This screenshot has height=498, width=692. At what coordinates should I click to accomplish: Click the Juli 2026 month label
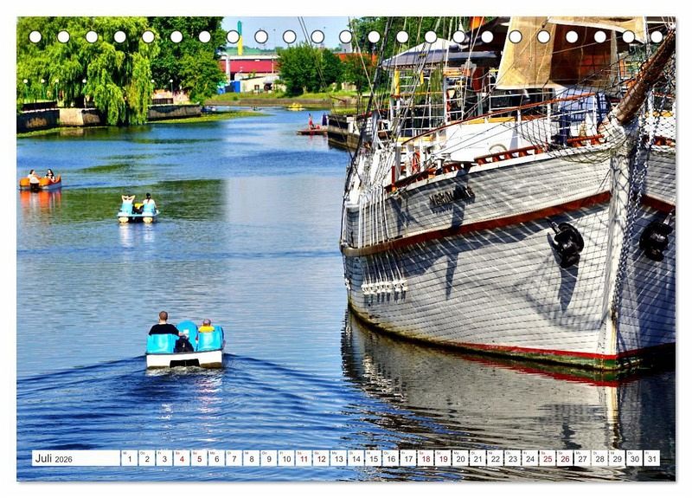[x=54, y=458]
